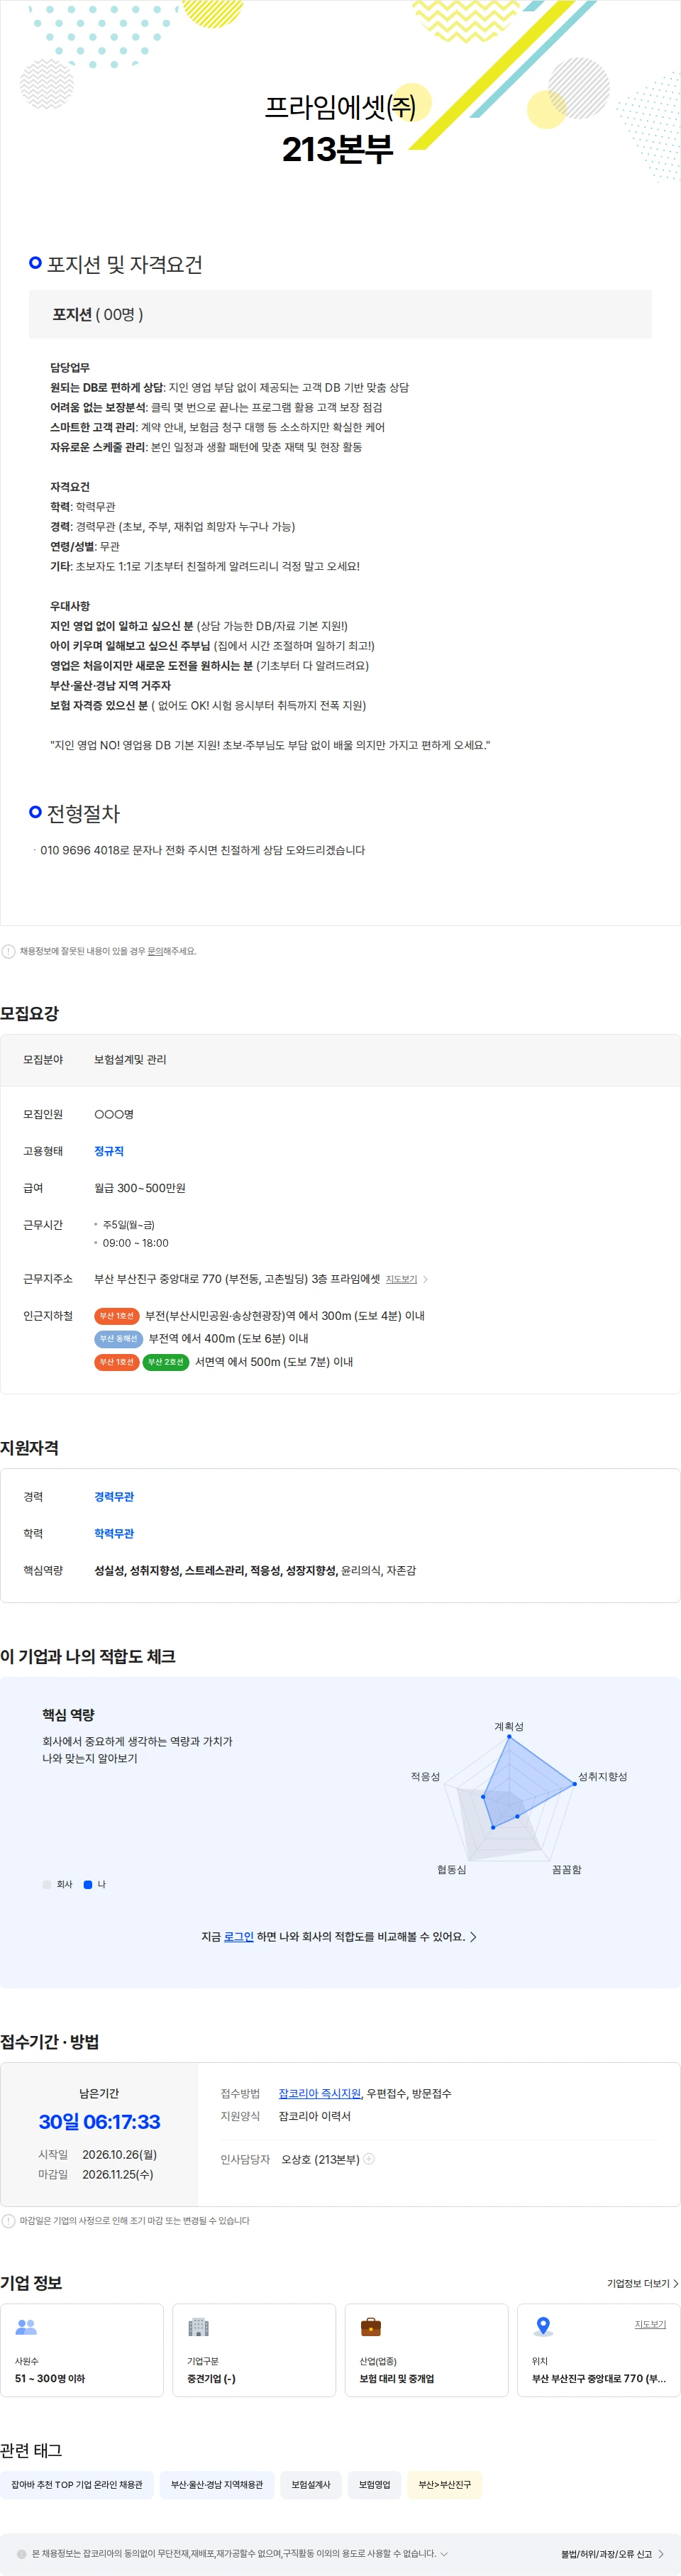The height and width of the screenshot is (2576, 681).
Task: Click the briefcase icon in 산업 card
Action: (x=370, y=2326)
